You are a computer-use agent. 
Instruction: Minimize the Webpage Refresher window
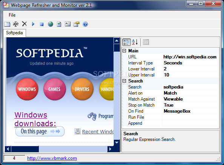point(192,3)
